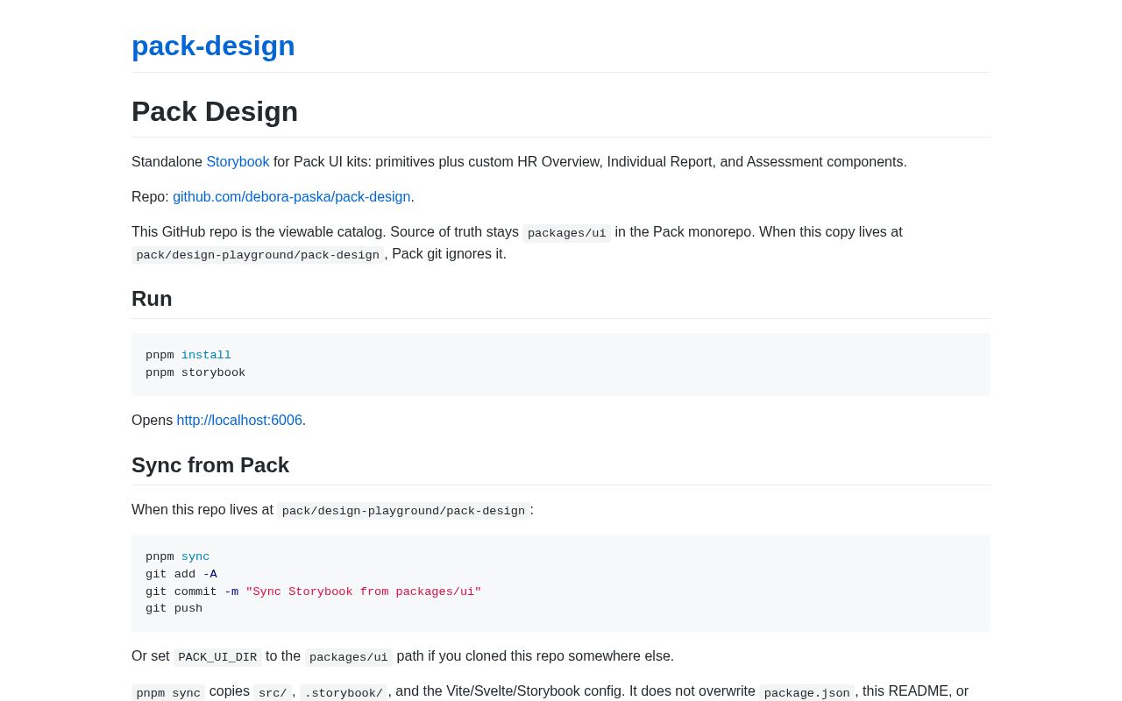Open the pack-design title link

click(x=213, y=46)
